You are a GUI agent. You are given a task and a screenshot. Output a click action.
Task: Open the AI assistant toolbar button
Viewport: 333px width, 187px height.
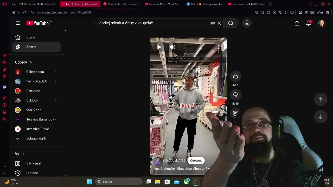pyautogui.click(x=320, y=12)
